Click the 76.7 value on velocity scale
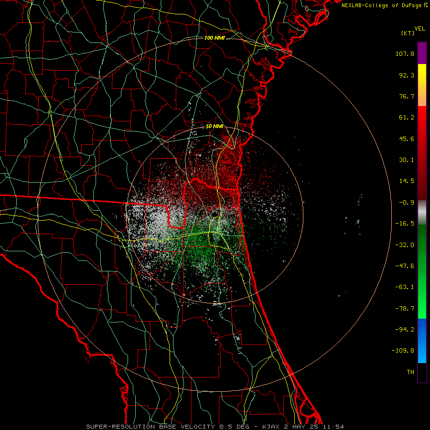 coord(407,96)
